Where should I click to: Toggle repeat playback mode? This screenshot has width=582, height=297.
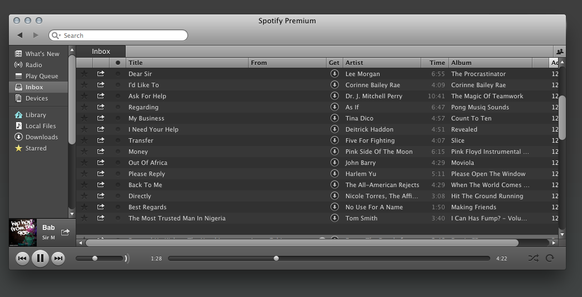coord(550,258)
